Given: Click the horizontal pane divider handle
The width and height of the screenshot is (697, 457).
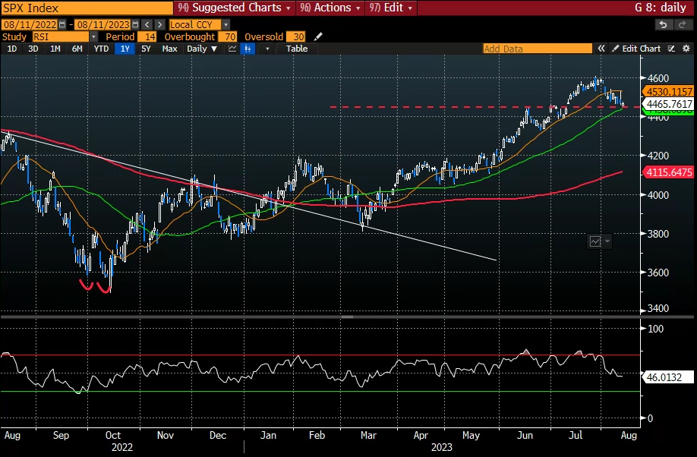Looking at the screenshot, I should [x=347, y=317].
